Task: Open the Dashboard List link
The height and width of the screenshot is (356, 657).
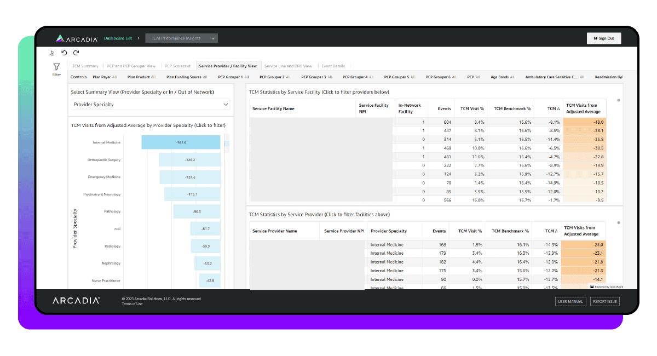Action: (x=118, y=38)
